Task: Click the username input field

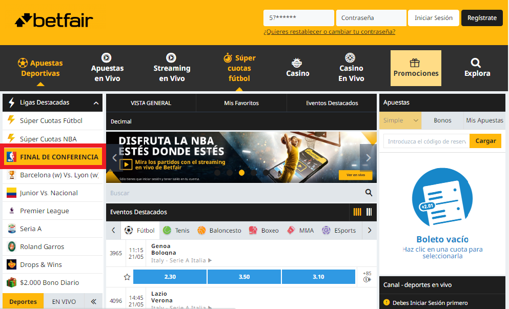Action: (299, 18)
